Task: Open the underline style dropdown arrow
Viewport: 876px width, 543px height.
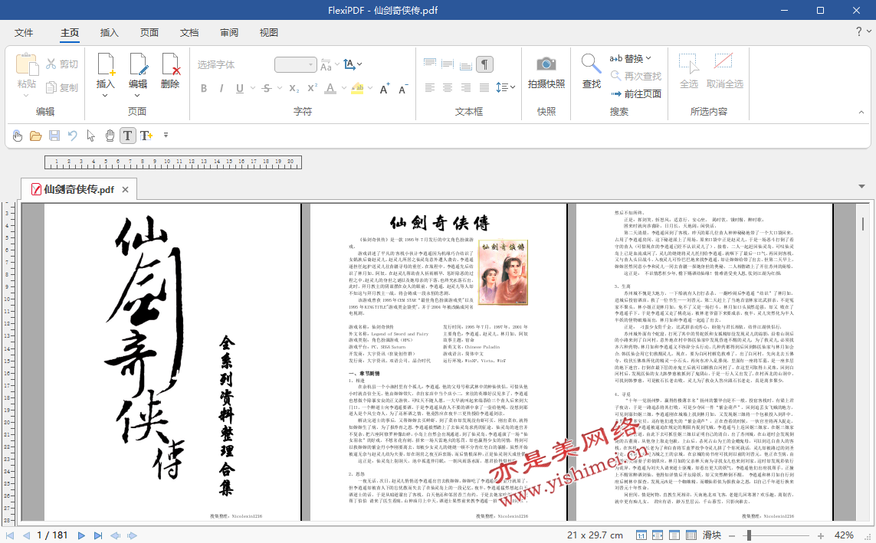Action: pos(252,88)
